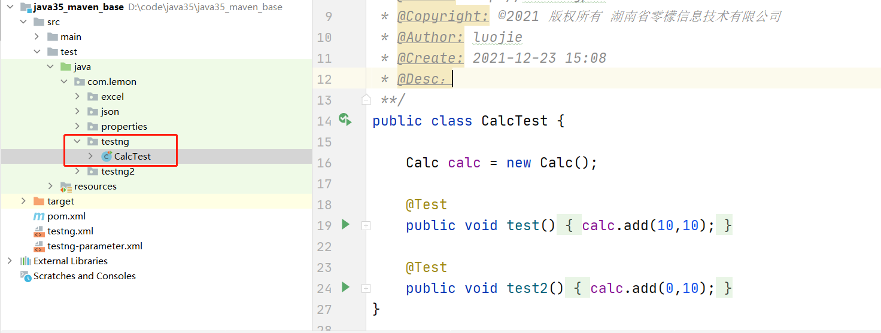Click the Calc class name in code
Image resolution: width=881 pixels, height=333 pixels.
pos(422,163)
